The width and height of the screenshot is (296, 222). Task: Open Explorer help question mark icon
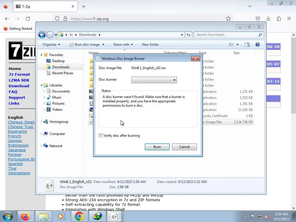point(258,45)
